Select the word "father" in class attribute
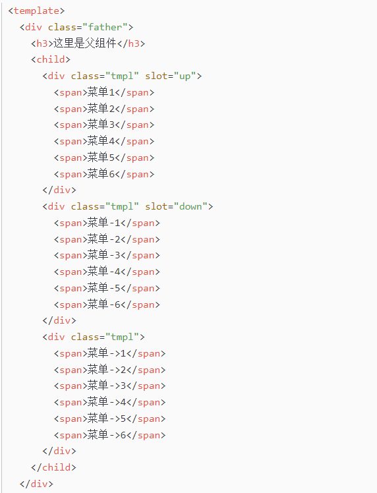This screenshot has height=493, width=377. [x=105, y=27]
